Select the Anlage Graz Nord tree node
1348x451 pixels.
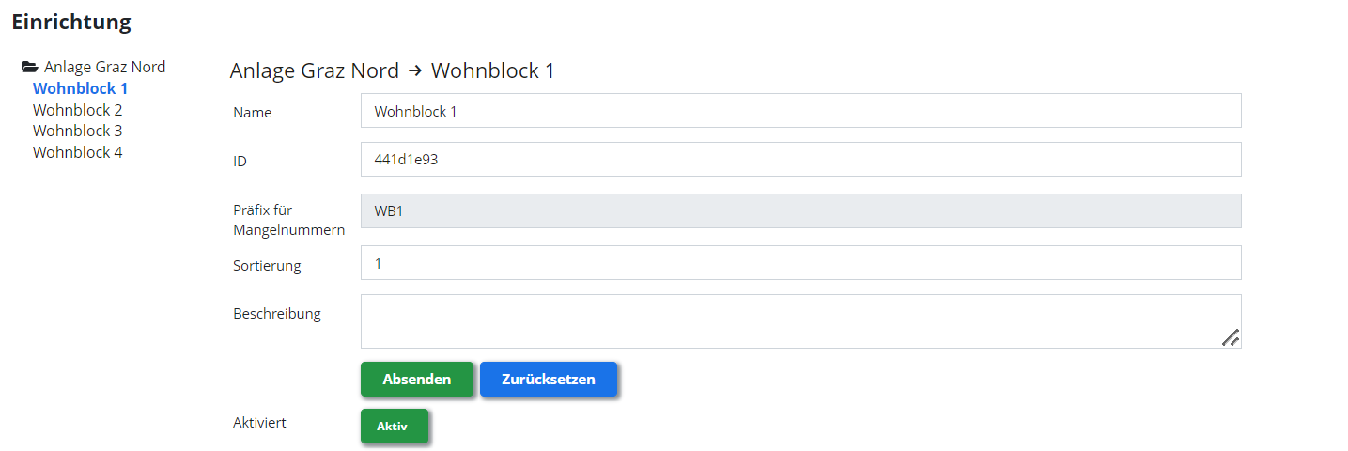coord(104,67)
